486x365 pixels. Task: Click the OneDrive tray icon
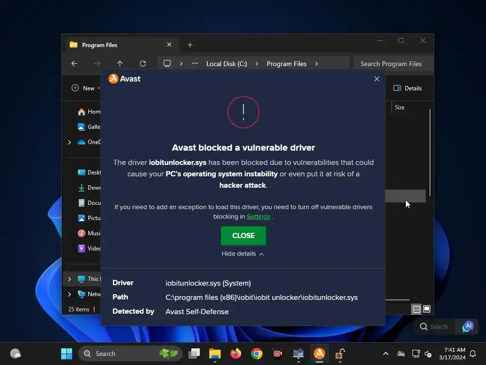[x=401, y=354]
